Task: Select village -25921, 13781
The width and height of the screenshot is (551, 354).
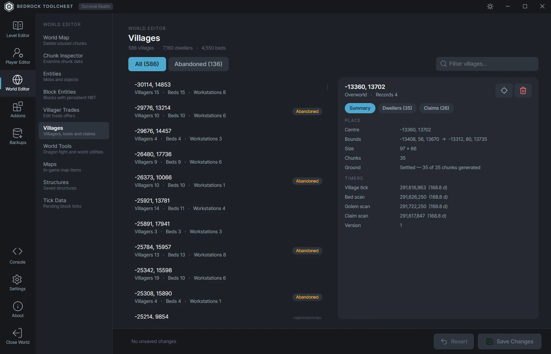Action: tap(227, 204)
